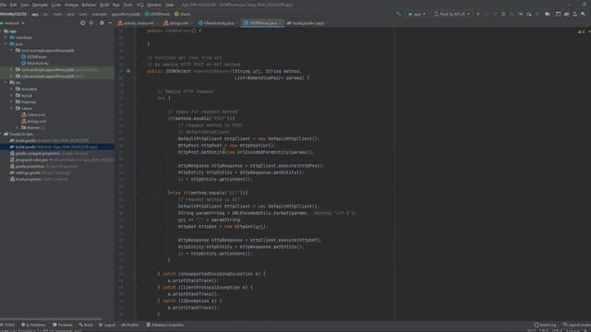Click the Profile app icon in toolbar

coord(521,14)
